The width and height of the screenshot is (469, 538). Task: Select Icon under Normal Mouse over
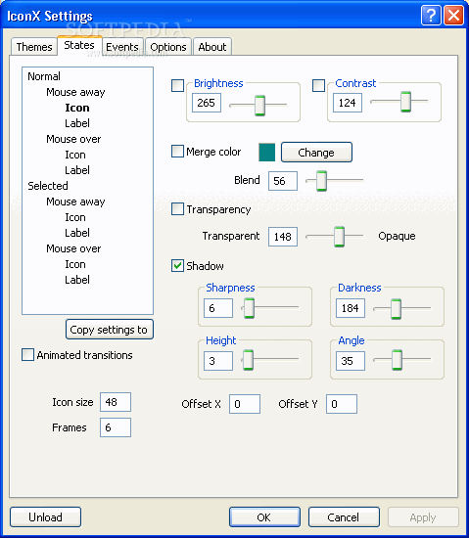tap(75, 155)
